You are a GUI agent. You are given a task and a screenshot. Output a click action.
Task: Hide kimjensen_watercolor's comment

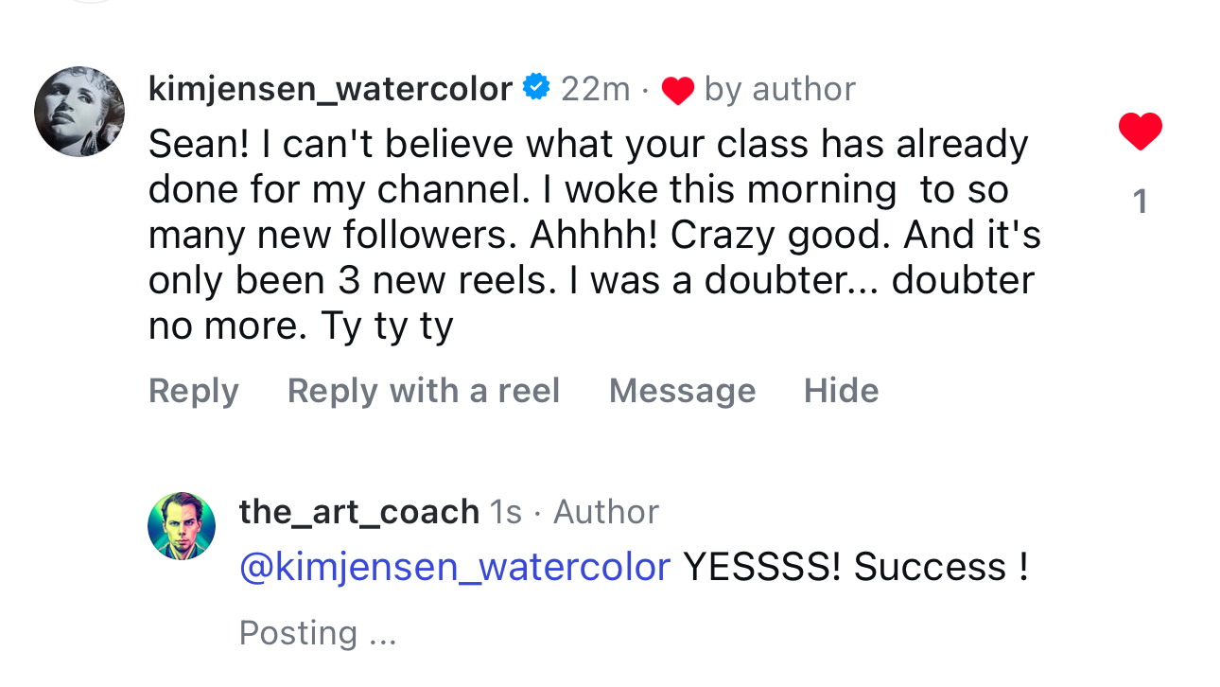pyautogui.click(x=841, y=391)
